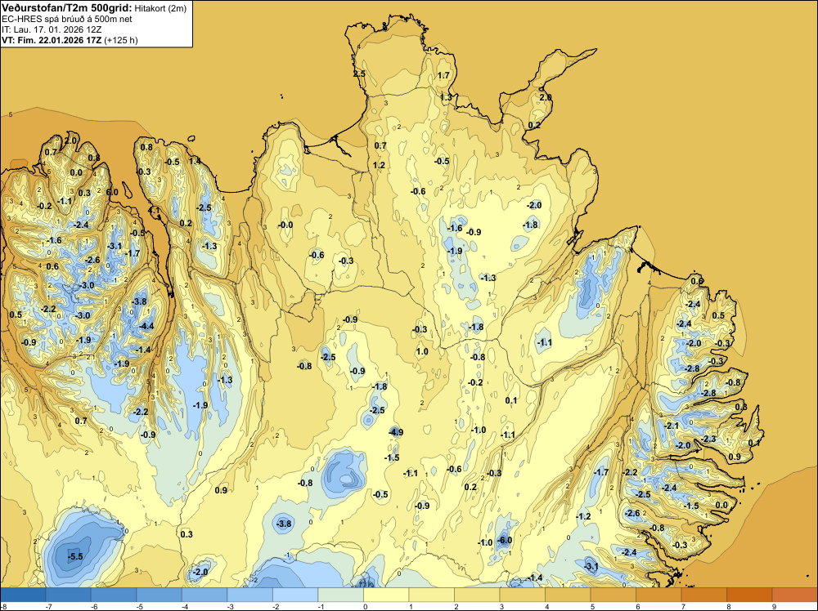Select the legend color between 5 and 6
This screenshot has height=611, width=818.
click(x=613, y=595)
